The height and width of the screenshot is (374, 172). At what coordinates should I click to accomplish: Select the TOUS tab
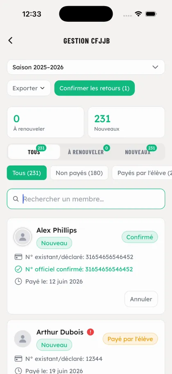[34, 152]
